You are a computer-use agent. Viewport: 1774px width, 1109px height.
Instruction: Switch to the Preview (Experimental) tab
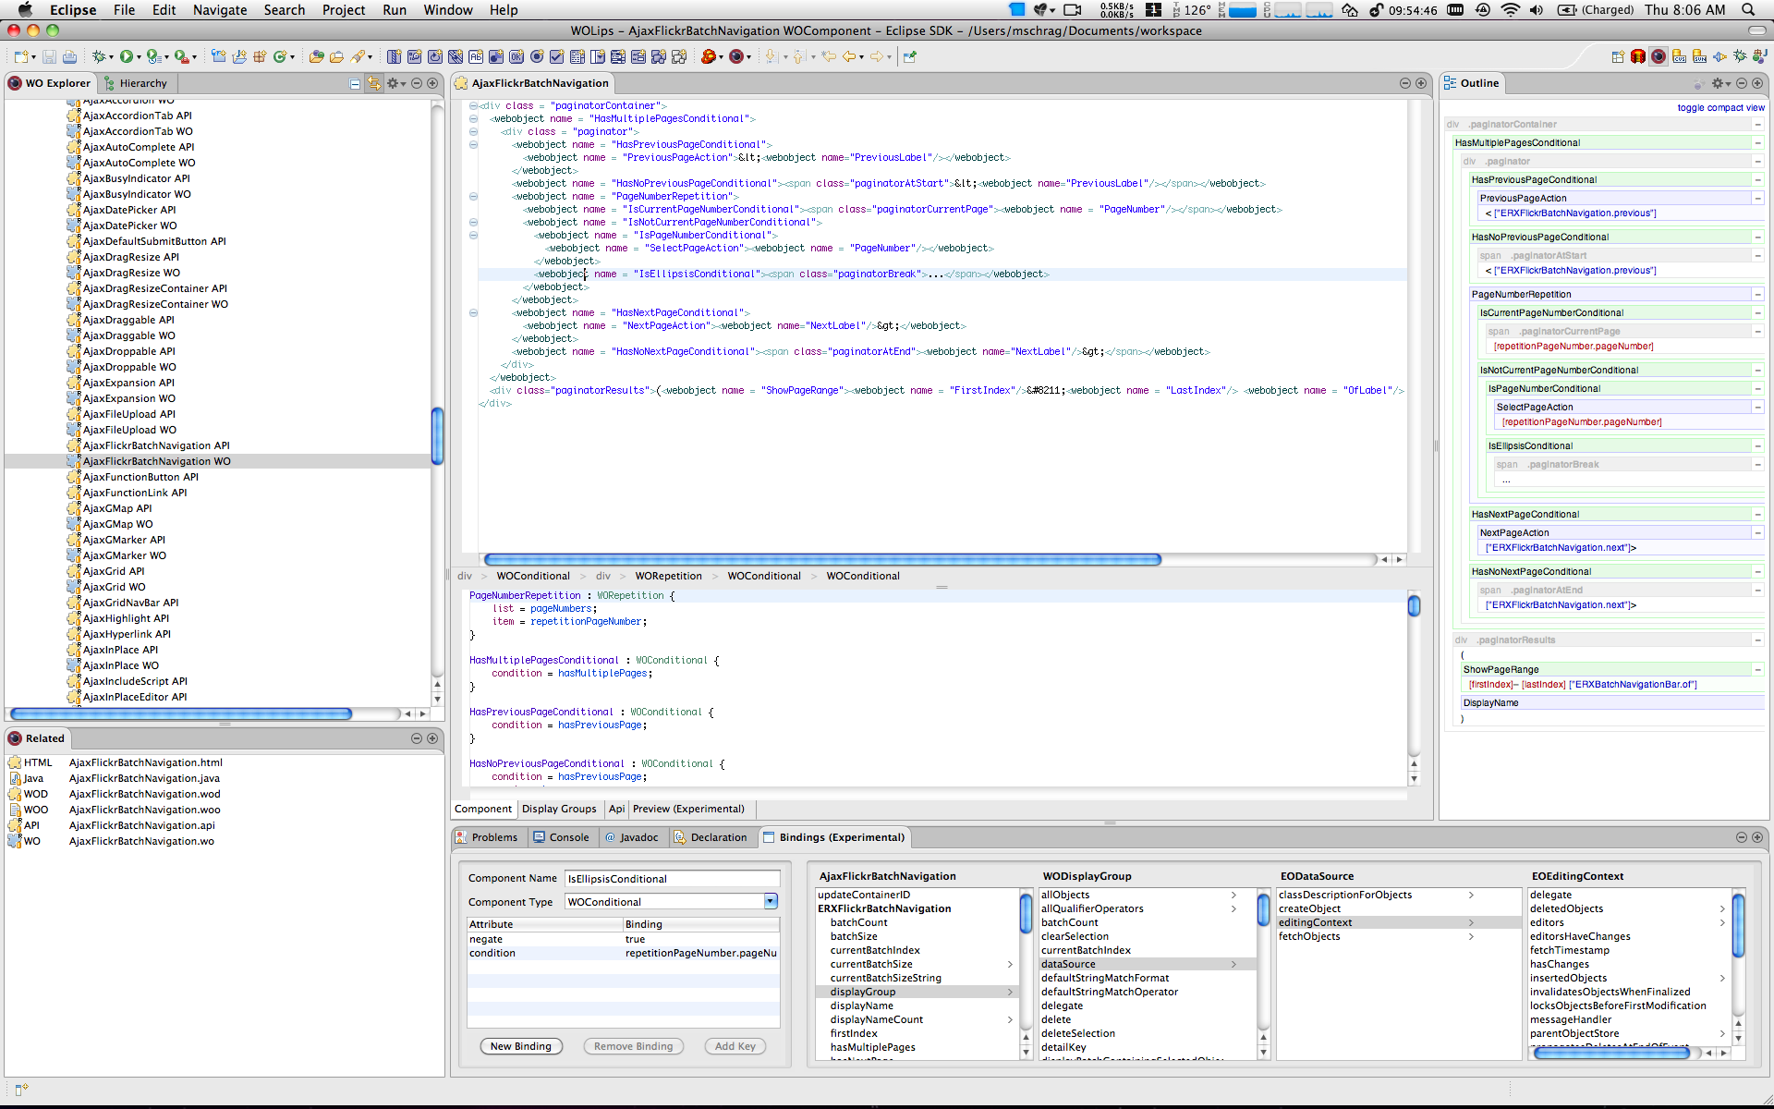point(688,809)
